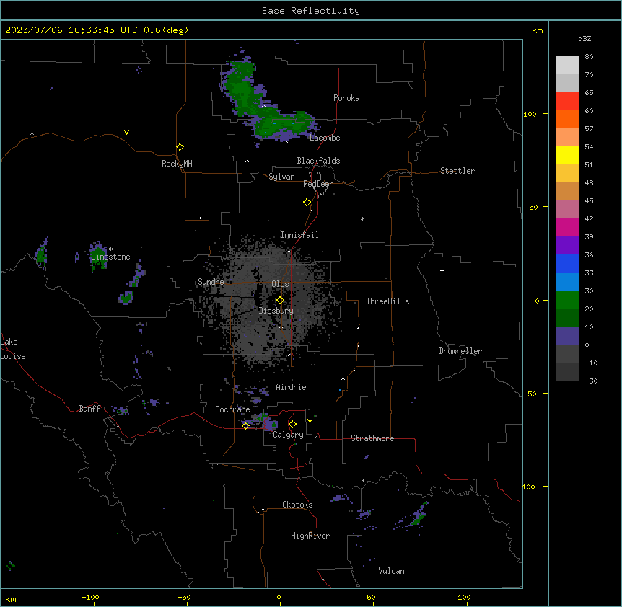Click the 57 value on dBZ legend
622x607 pixels.
tap(589, 129)
